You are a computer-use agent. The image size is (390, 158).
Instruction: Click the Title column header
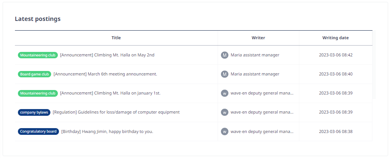(x=116, y=38)
